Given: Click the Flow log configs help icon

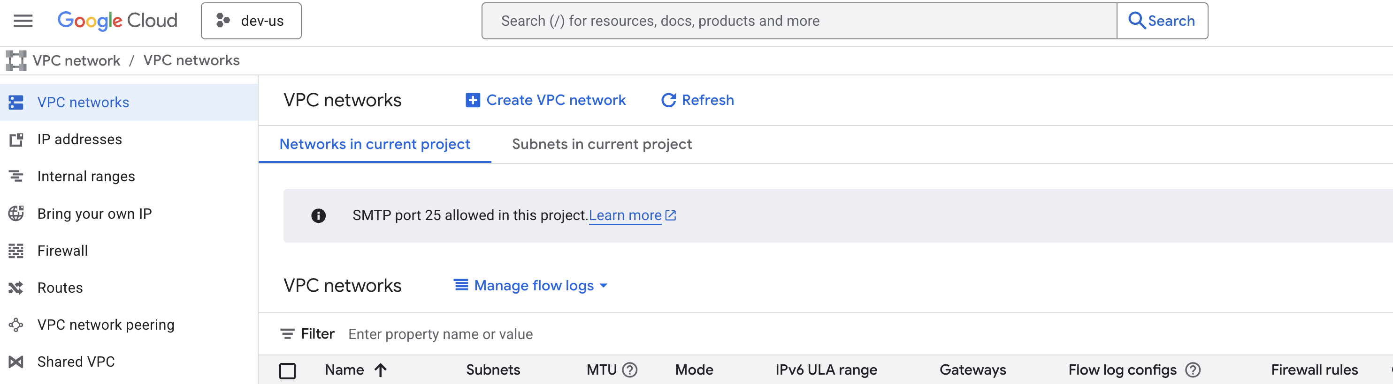Looking at the screenshot, I should coord(1193,370).
